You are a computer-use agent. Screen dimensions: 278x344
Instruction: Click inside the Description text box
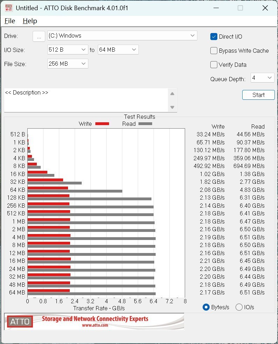coord(86,100)
